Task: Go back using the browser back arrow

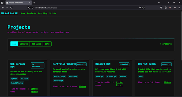Action: [x=3, y=8]
